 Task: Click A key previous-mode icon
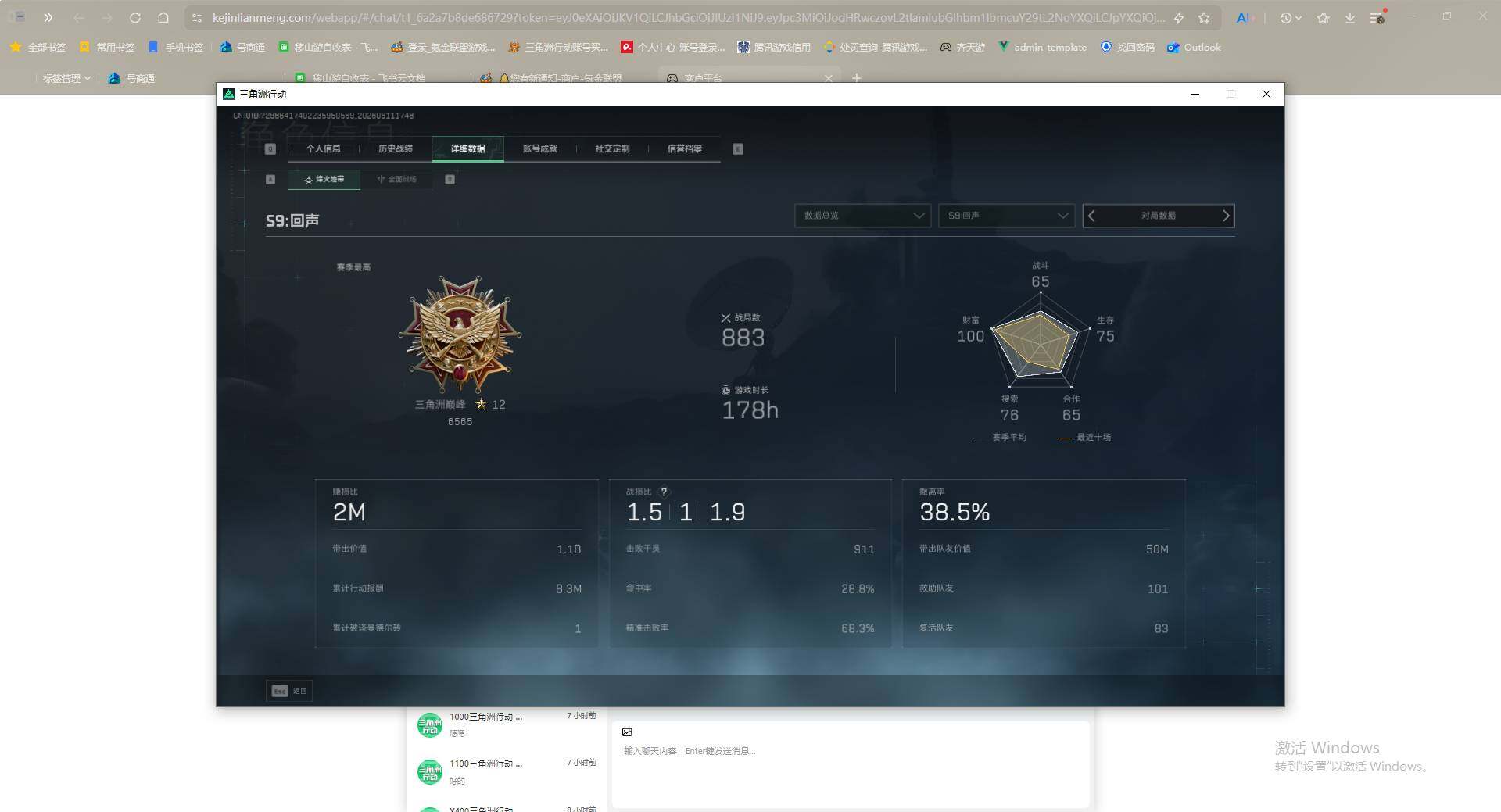point(270,179)
